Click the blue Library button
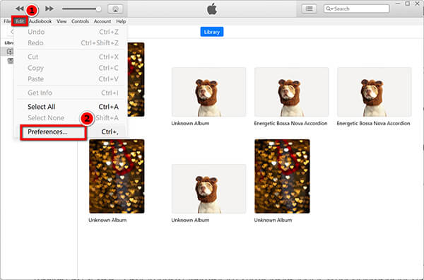Image resolution: width=424 pixels, height=280 pixels. pyautogui.click(x=212, y=32)
